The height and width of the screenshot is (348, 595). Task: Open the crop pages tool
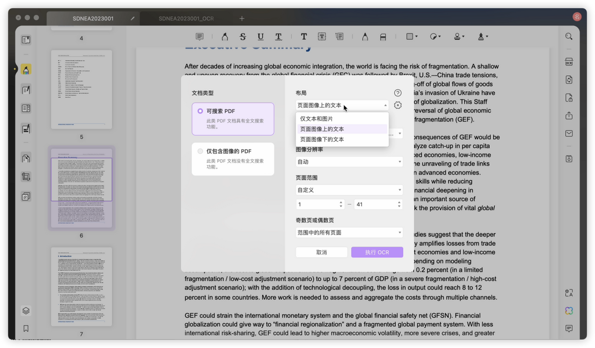point(26,176)
